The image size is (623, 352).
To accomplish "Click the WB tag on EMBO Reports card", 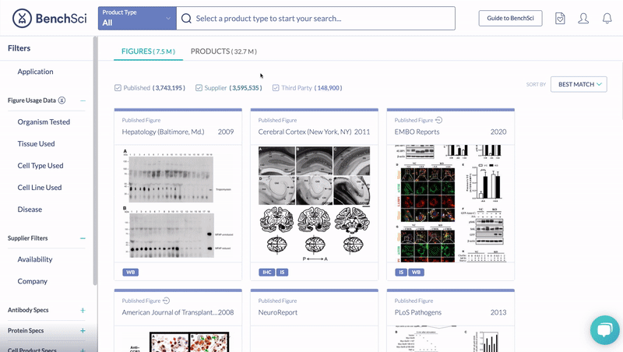I will coord(416,272).
